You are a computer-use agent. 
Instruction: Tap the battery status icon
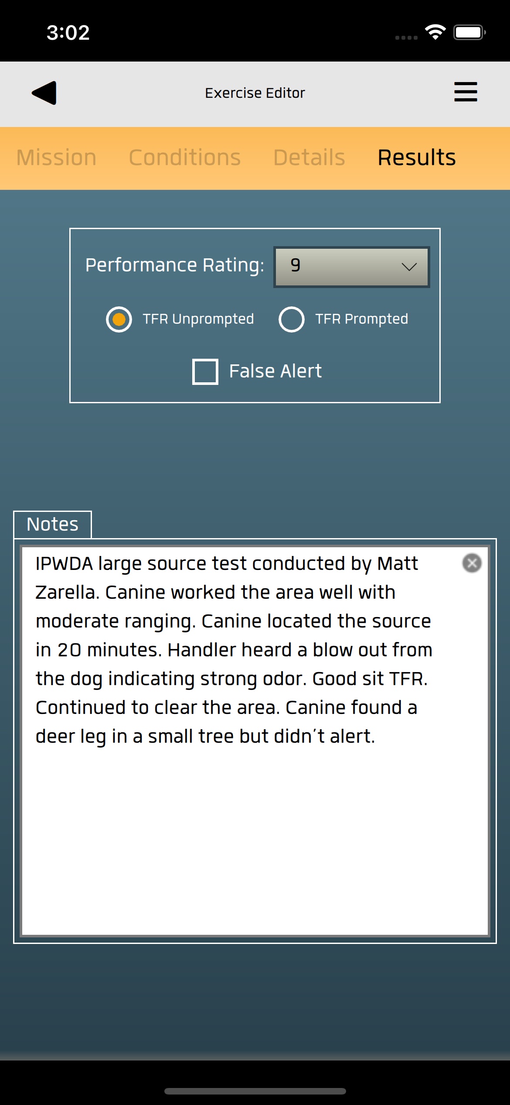tap(469, 32)
